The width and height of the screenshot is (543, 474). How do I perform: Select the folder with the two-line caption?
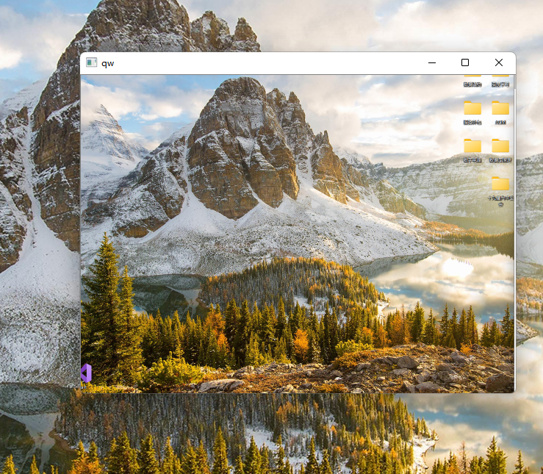click(500, 192)
